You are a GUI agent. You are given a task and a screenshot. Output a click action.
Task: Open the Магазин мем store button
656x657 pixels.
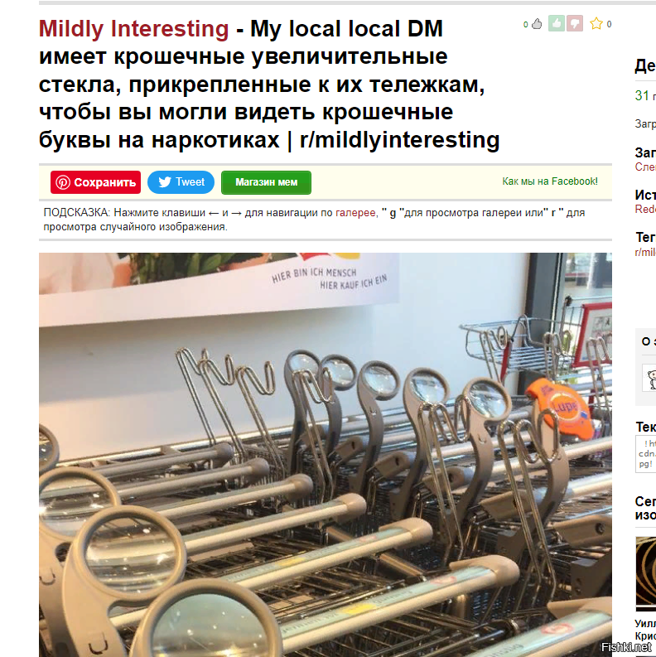point(266,182)
